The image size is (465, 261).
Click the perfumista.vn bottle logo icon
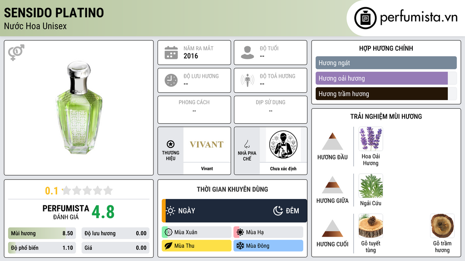point(365,18)
